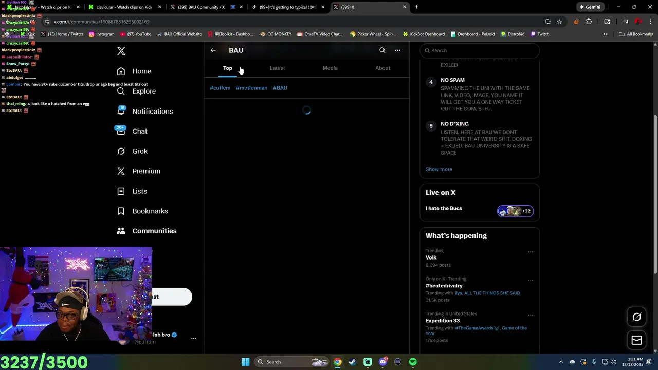
Task: Open the Windows Start menu
Action: tap(246, 362)
